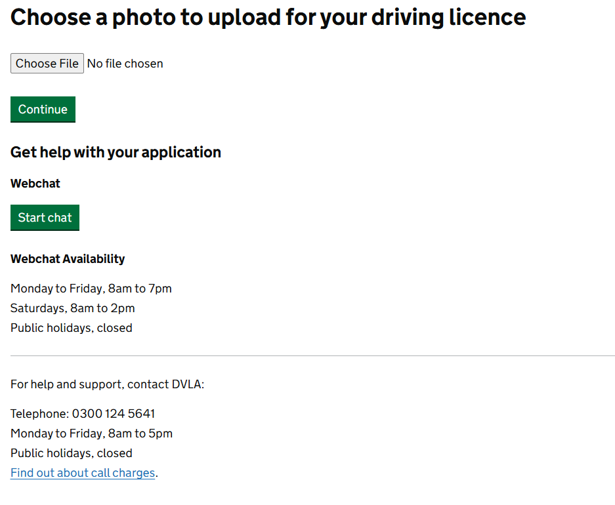
Task: Select the 'Webchat' subheading above Start chat
Action: point(35,184)
